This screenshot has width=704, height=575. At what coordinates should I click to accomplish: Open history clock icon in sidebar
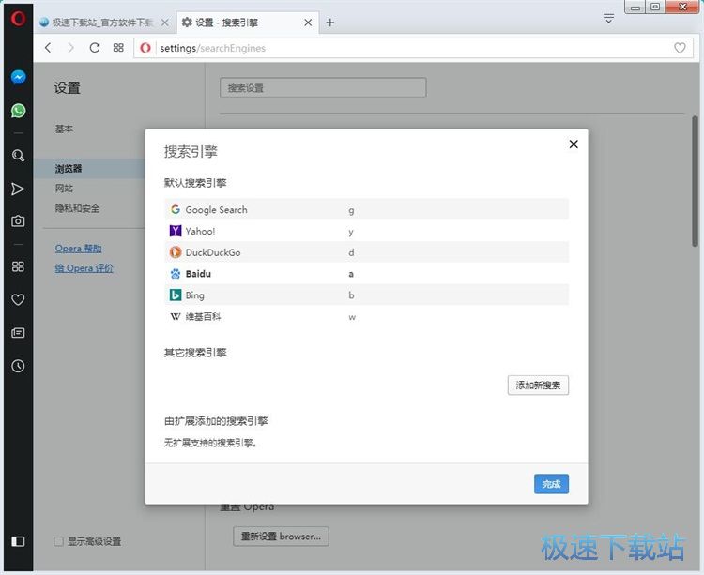click(x=18, y=366)
